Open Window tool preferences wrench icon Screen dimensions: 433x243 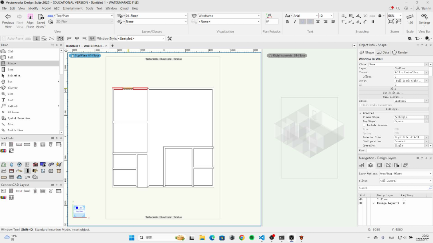[170, 38]
